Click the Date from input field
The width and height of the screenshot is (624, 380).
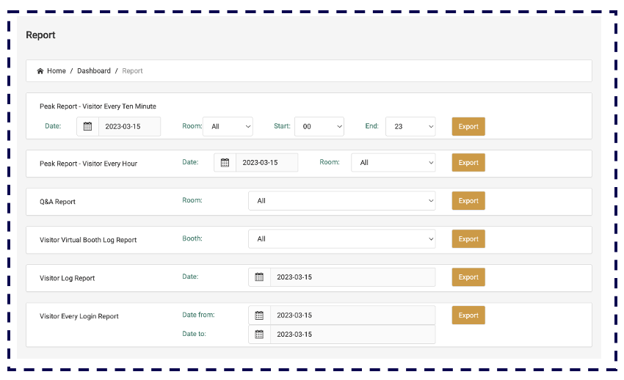click(x=352, y=315)
